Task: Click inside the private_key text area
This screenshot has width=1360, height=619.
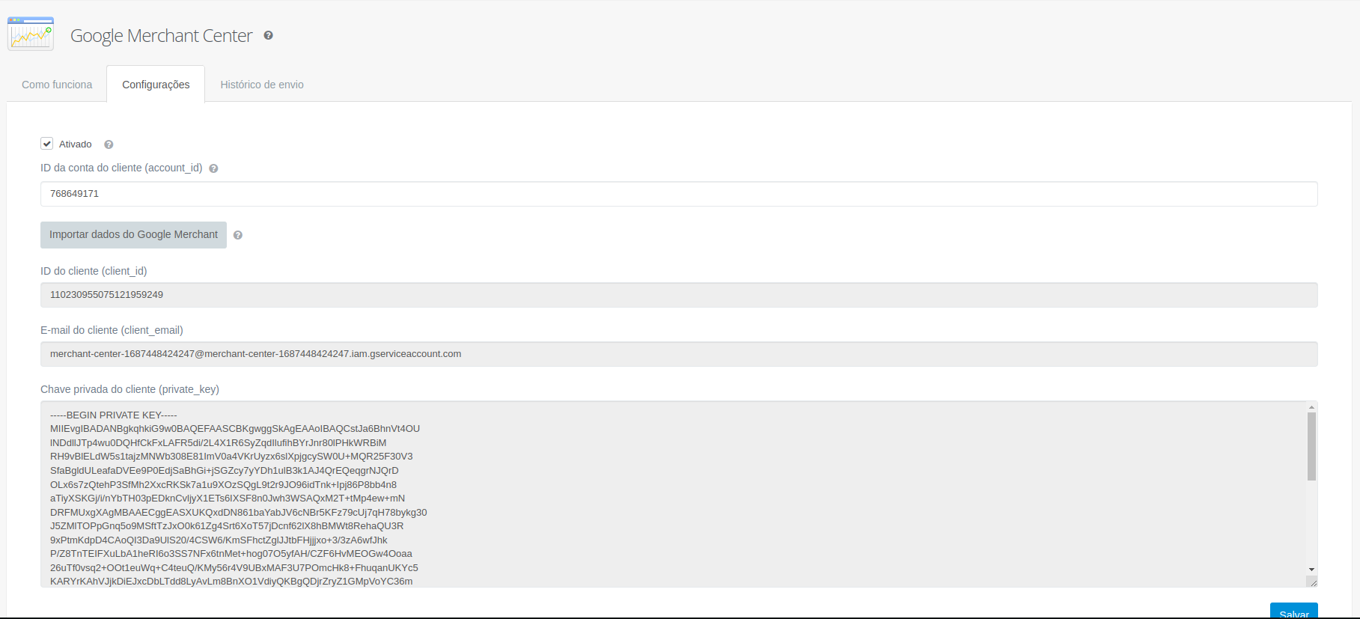Action: point(674,494)
